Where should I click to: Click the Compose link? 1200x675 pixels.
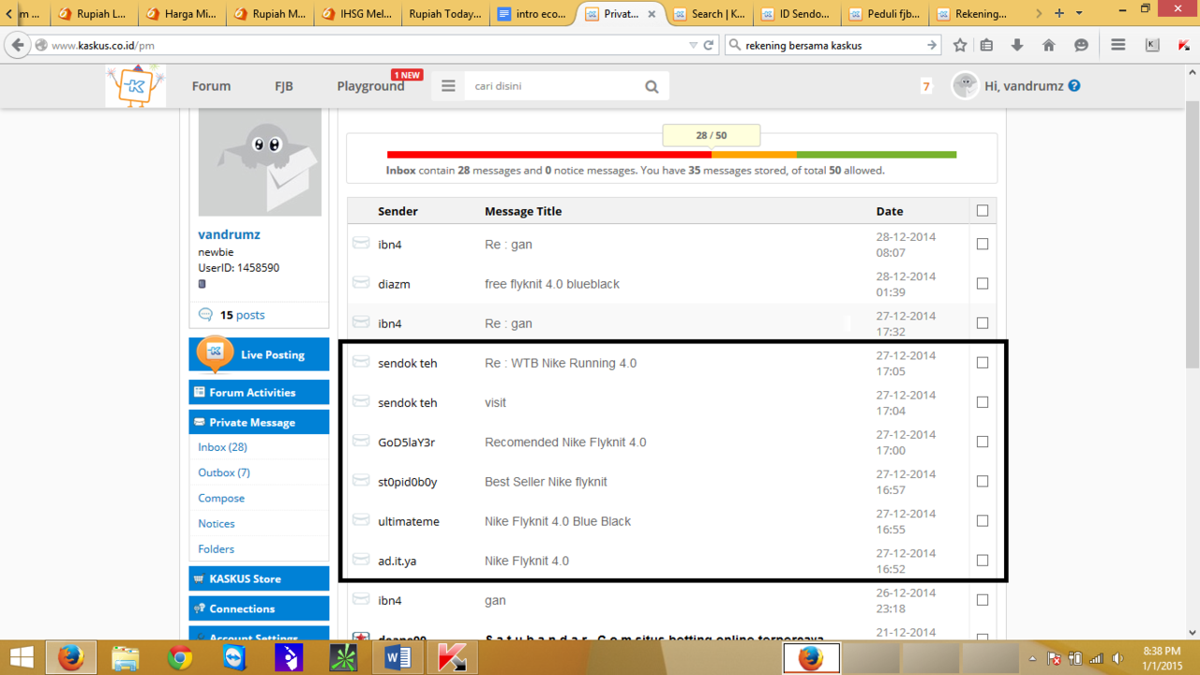click(x=221, y=498)
